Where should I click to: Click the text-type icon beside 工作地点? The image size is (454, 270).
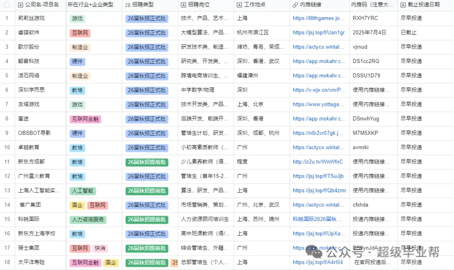(x=240, y=5)
